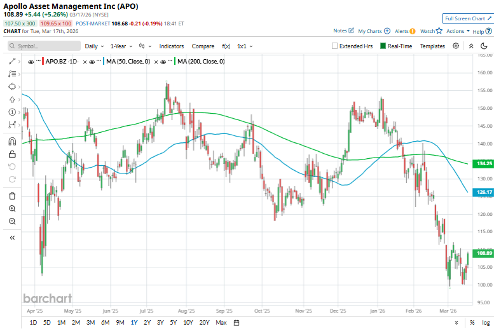
Task: Expand the arrow marker options chevron
Action: 19,100
